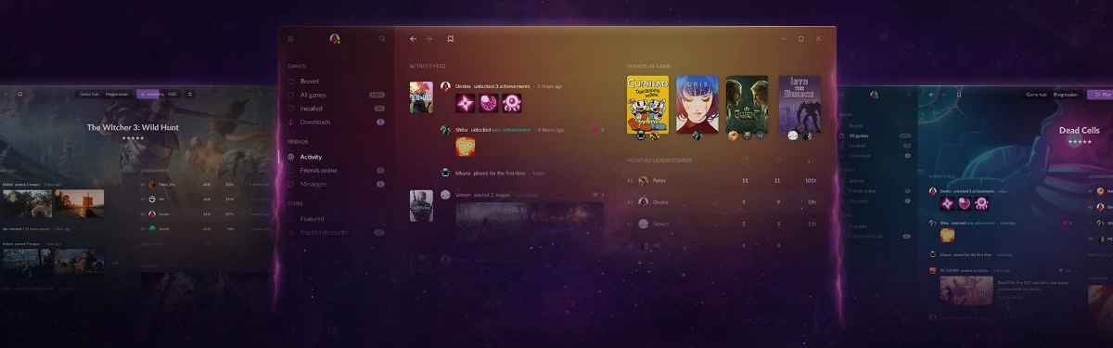This screenshot has height=348, width=1113.
Task: Click the Play button in Dead Cells window
Action: click(1101, 94)
